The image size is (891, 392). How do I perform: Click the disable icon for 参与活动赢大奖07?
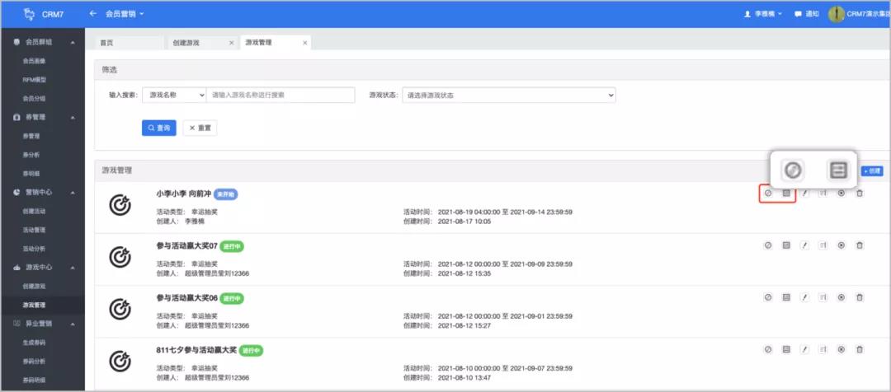point(768,245)
